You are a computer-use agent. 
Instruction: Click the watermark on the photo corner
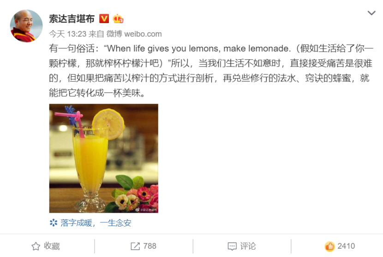tap(146, 210)
